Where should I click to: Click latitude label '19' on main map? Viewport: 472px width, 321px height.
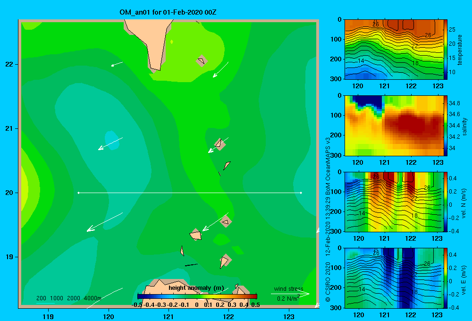[9, 257]
